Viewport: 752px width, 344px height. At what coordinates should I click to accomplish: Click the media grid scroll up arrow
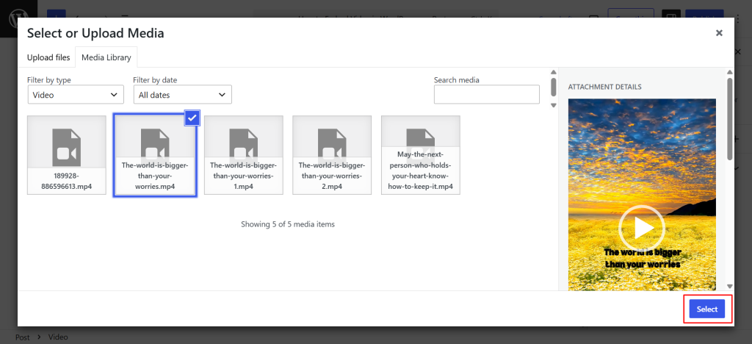pos(554,72)
